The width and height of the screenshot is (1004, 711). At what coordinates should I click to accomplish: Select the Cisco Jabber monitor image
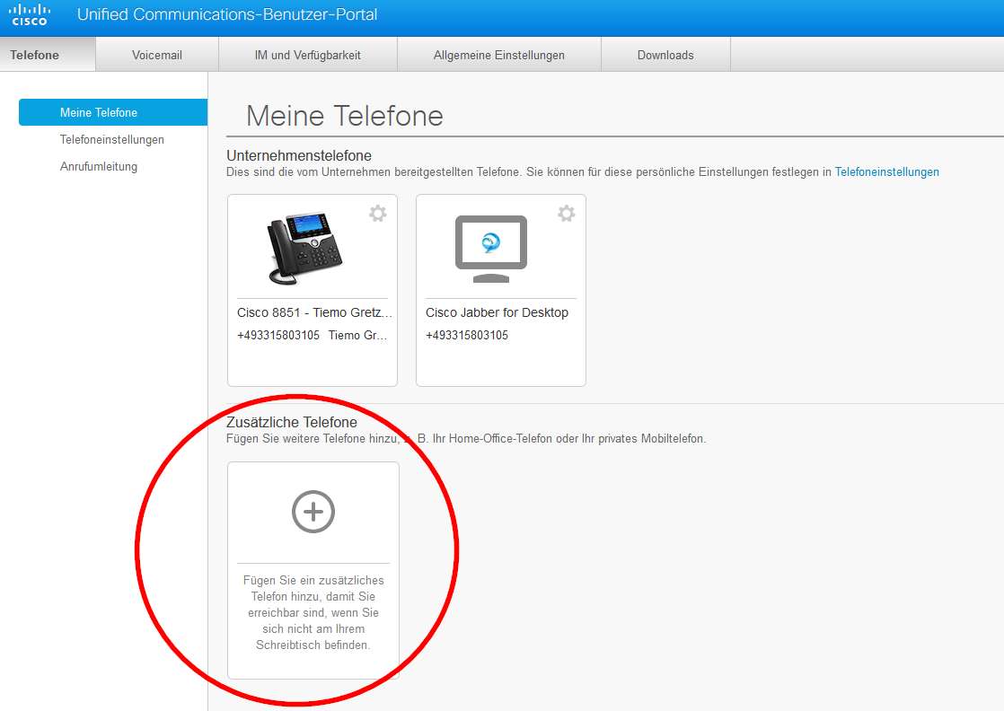[491, 249]
